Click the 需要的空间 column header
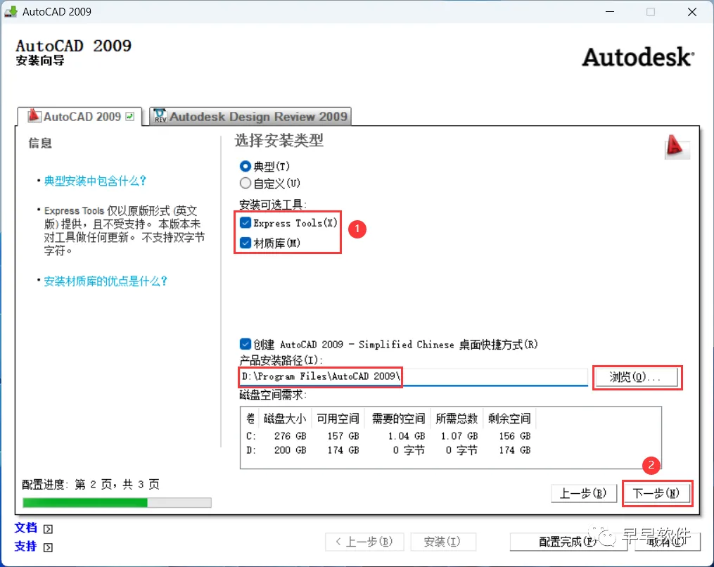 pyautogui.click(x=397, y=419)
